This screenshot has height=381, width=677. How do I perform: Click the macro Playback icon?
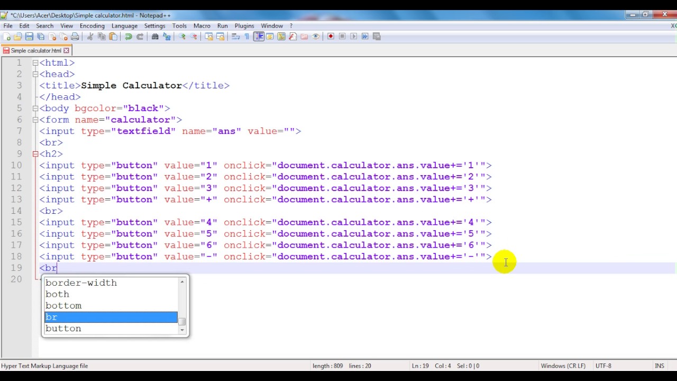354,37
